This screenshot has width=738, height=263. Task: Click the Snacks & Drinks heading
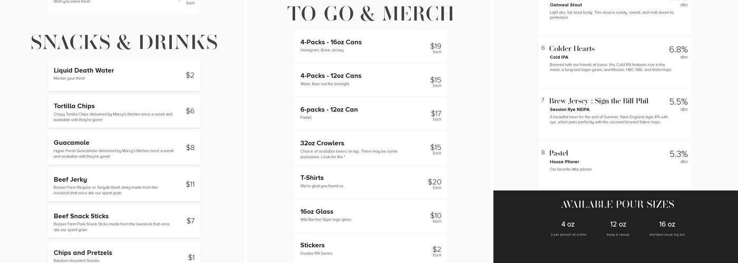124,43
